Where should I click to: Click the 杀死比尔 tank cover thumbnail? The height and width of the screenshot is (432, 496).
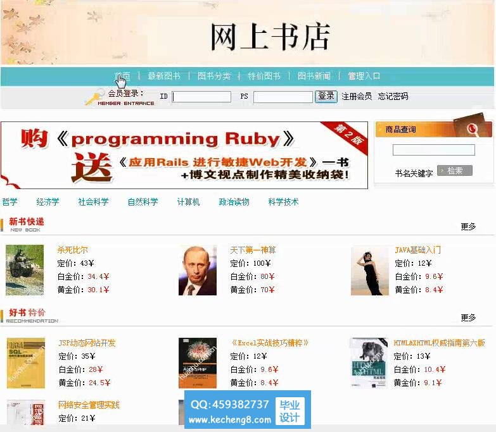click(25, 270)
